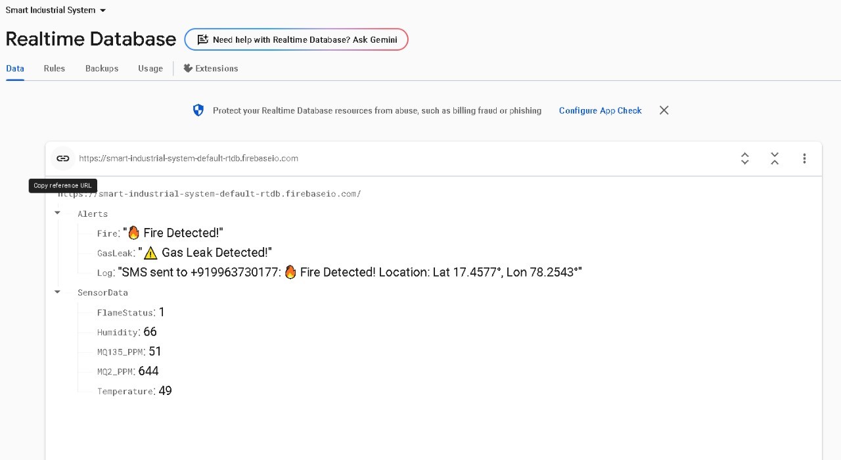This screenshot has height=460, width=841.
Task: Open the Backups tab
Action: (102, 68)
